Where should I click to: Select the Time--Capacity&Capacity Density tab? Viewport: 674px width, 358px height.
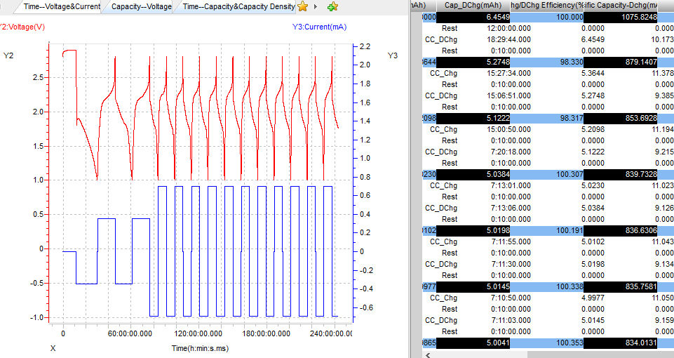click(238, 6)
